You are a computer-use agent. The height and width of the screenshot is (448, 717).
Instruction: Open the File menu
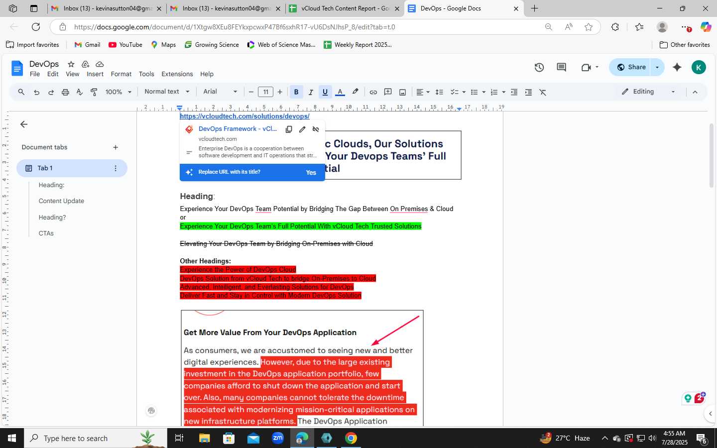[x=35, y=74]
